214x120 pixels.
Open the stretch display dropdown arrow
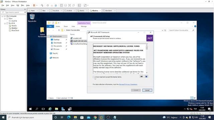coord(88,5)
